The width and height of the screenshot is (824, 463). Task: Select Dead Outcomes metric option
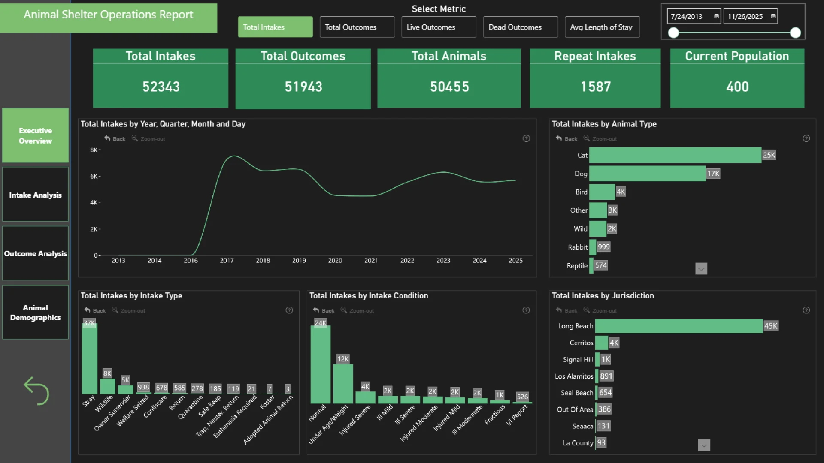520,27
